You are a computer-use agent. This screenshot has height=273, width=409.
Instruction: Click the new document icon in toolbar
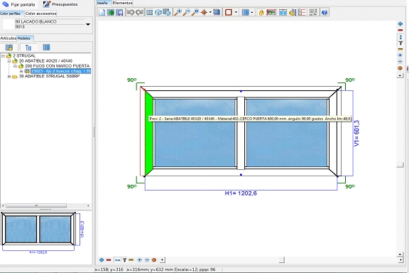pyautogui.click(x=102, y=12)
